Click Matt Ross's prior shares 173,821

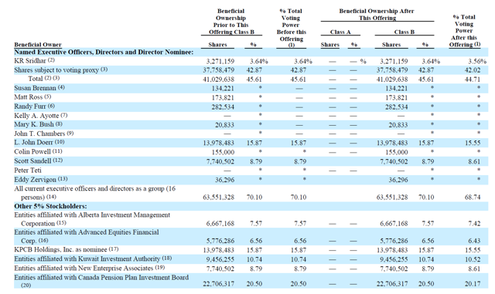(x=223, y=98)
